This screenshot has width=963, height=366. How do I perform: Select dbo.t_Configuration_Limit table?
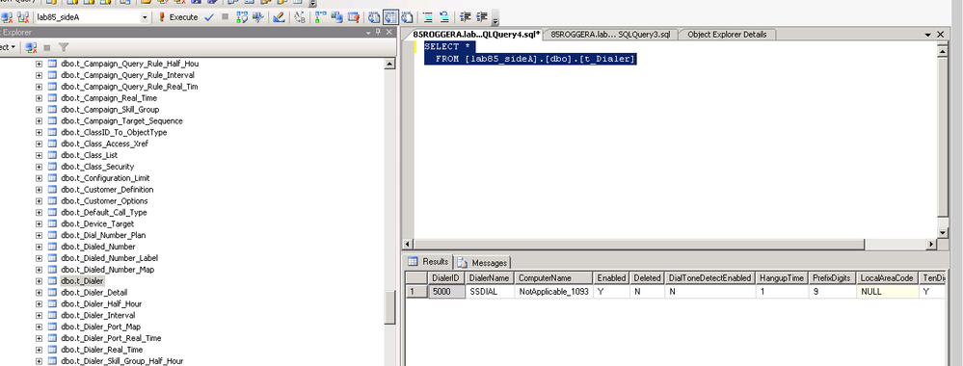[105, 178]
